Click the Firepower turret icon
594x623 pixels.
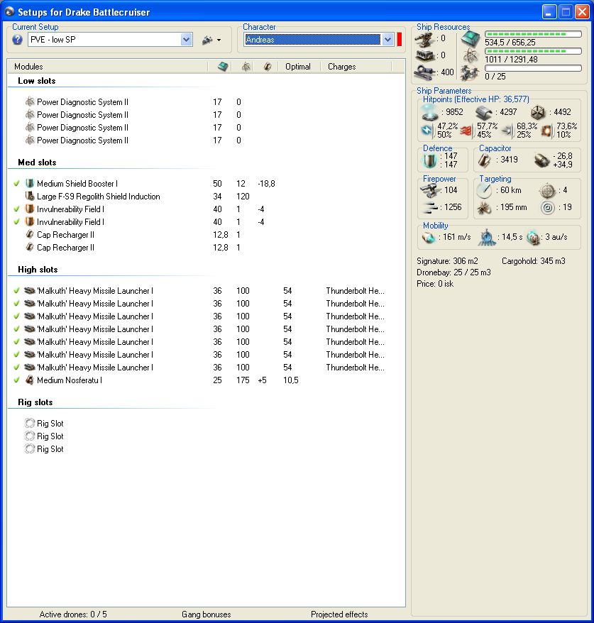click(429, 190)
